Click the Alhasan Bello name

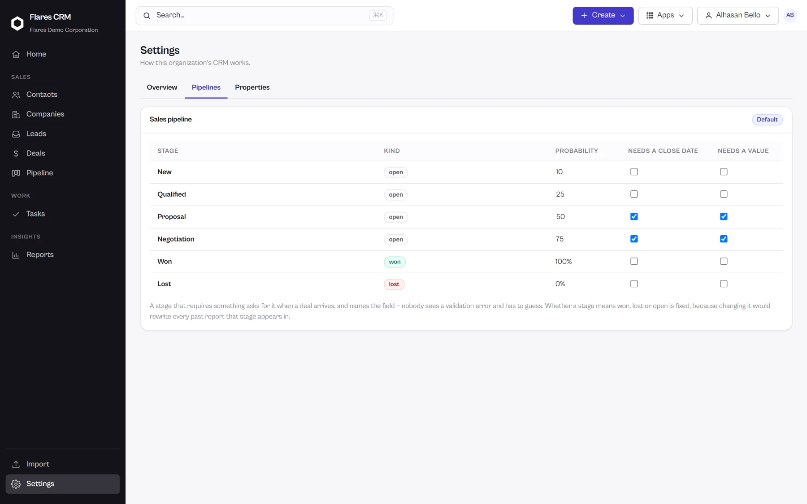coord(738,15)
